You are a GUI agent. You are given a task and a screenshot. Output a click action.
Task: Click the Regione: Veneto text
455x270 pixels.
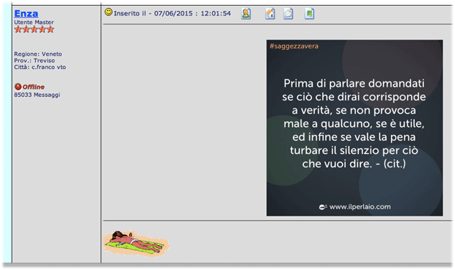pyautogui.click(x=38, y=54)
